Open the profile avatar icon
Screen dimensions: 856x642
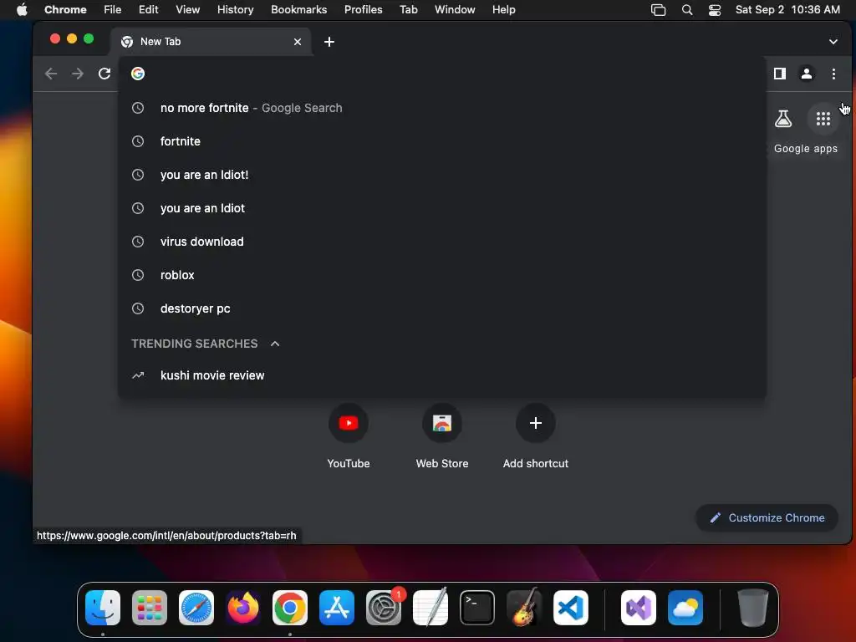pyautogui.click(x=807, y=74)
